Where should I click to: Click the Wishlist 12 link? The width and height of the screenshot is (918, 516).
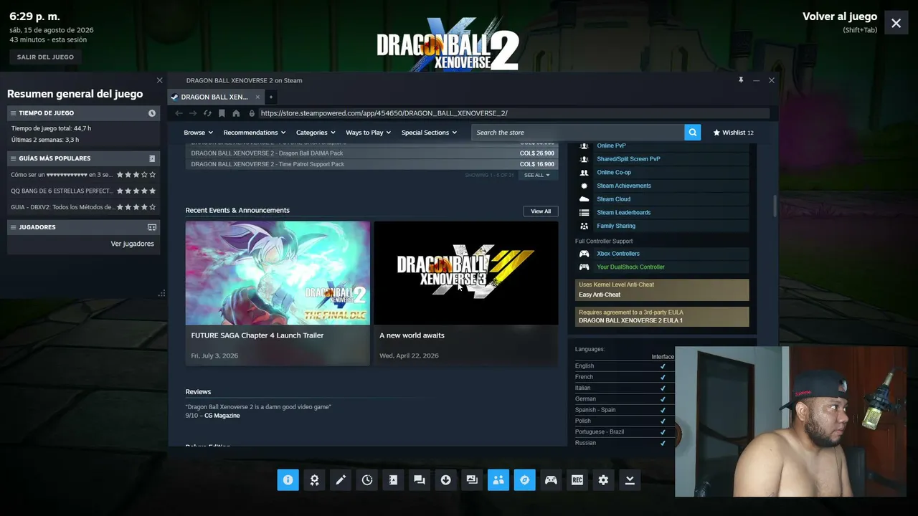[x=733, y=133]
